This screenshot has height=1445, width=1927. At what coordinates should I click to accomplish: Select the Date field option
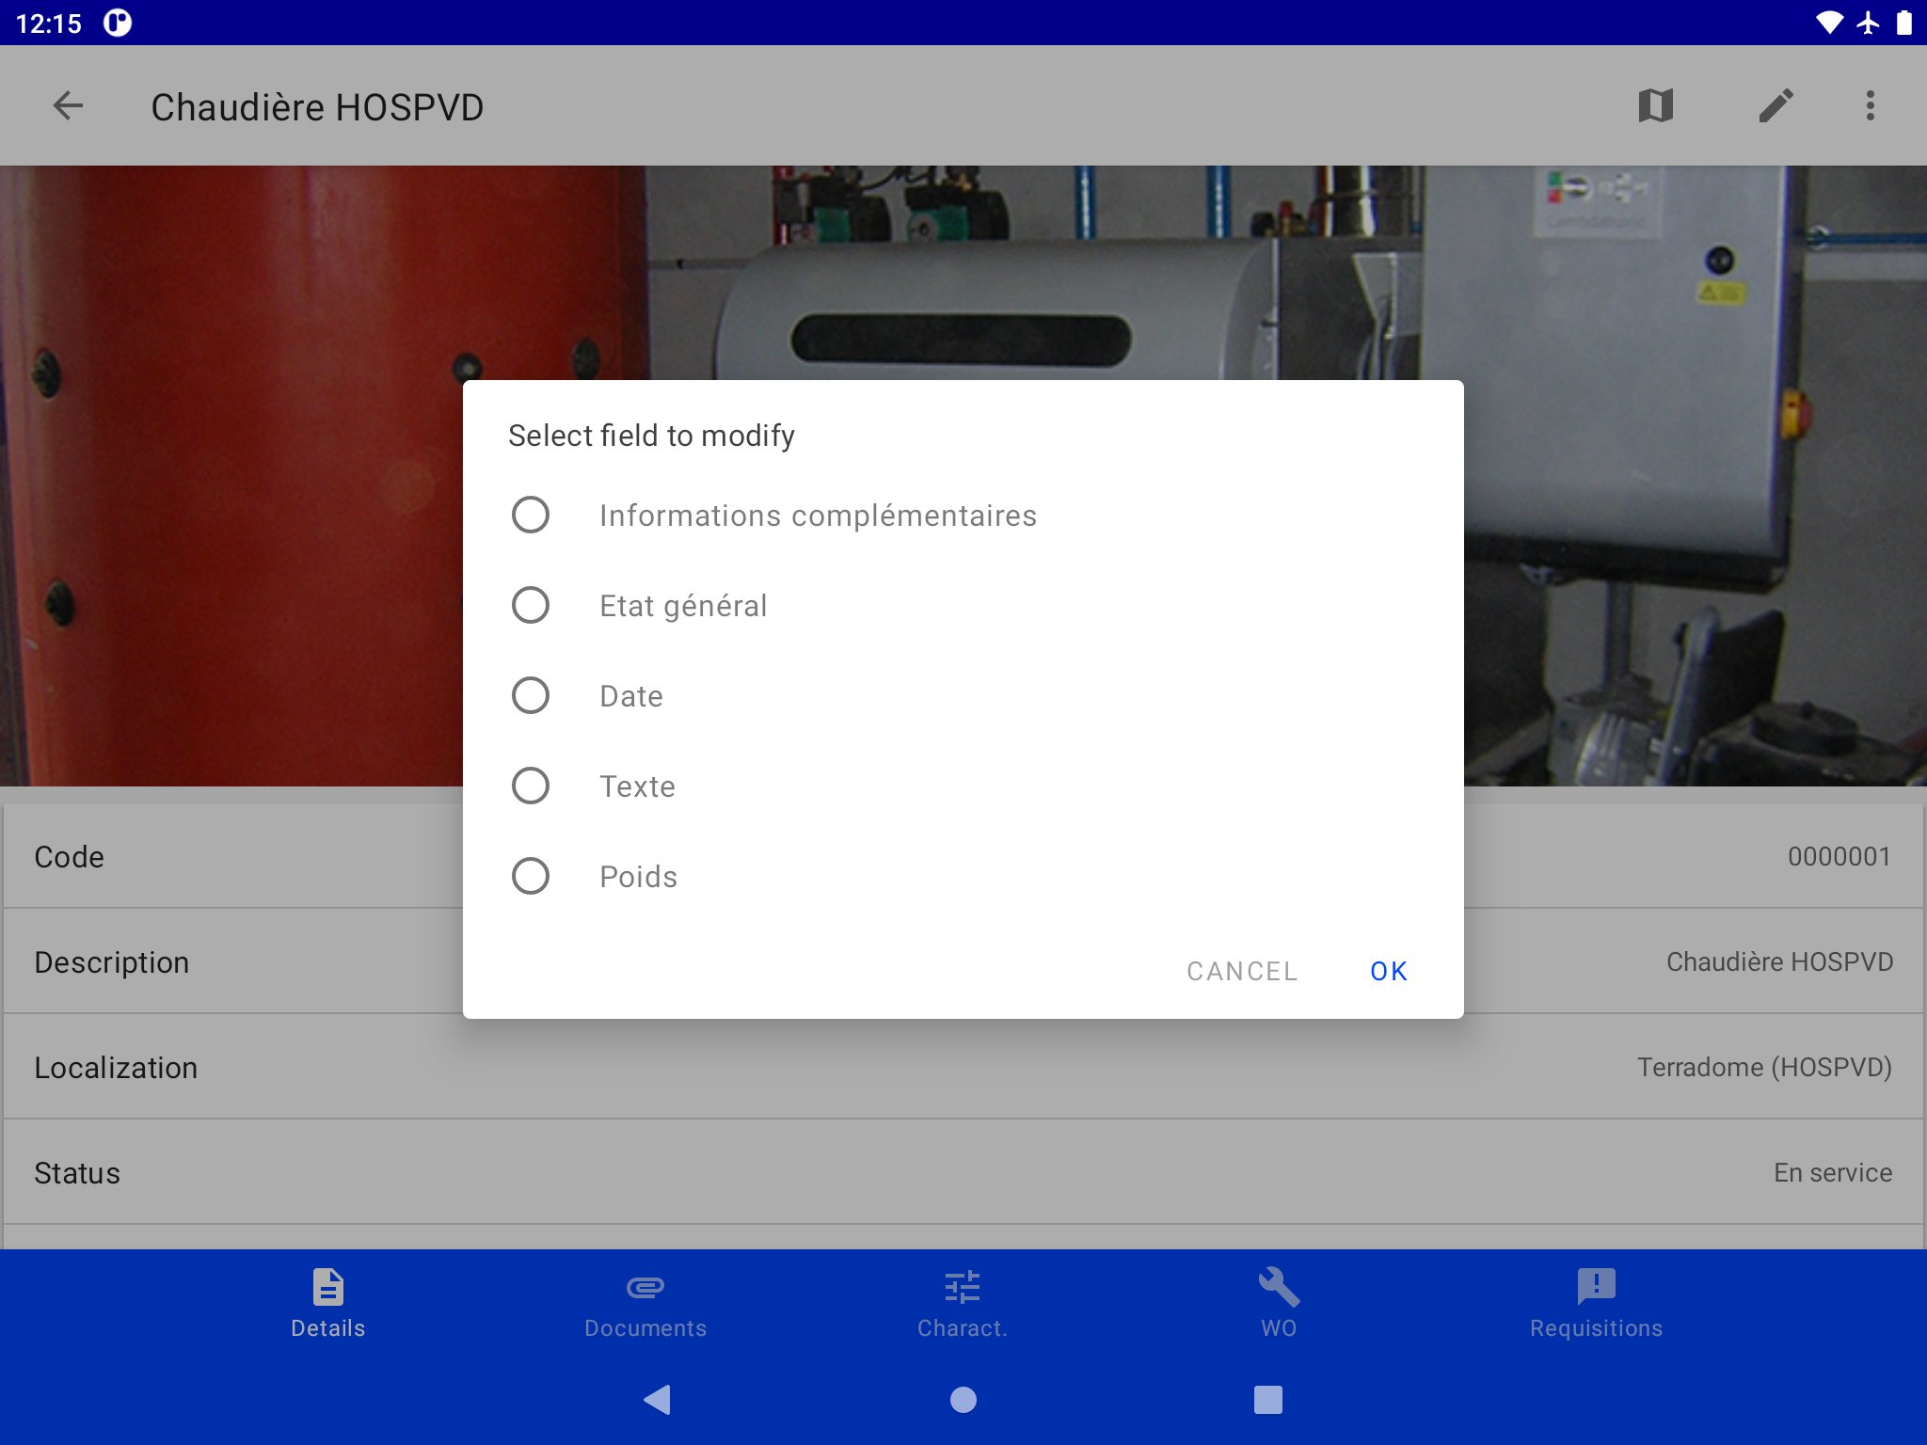(x=531, y=695)
